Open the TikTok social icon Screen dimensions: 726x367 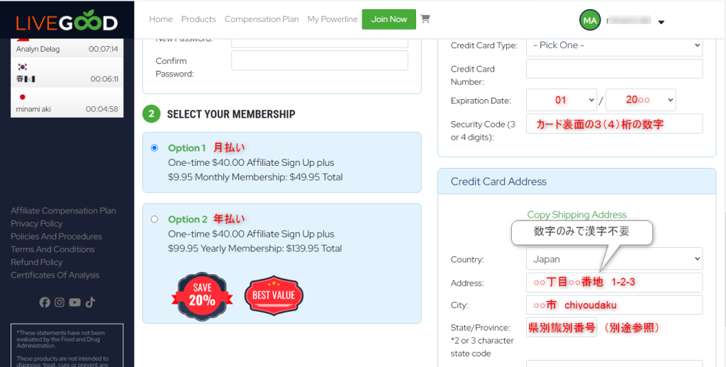[90, 303]
